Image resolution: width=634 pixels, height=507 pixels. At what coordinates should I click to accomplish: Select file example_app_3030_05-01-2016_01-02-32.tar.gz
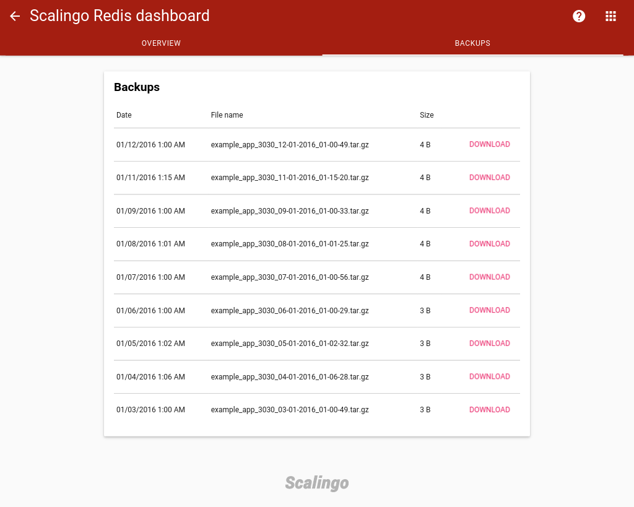(290, 343)
